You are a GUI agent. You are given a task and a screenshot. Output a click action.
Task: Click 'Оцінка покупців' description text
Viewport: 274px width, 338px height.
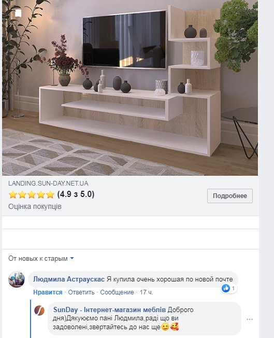click(x=35, y=206)
